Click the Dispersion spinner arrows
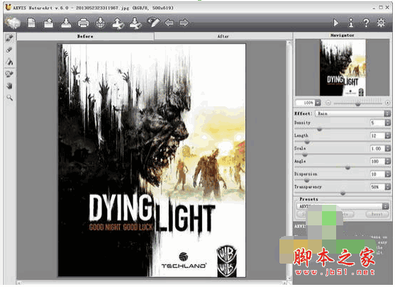This screenshot has width=395, height=287. coord(388,174)
